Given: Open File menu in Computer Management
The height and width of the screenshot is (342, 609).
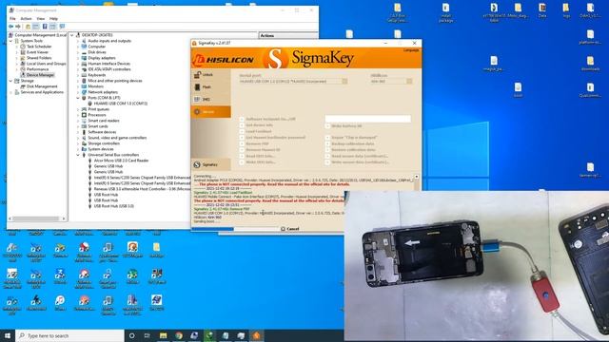Looking at the screenshot, I should [x=12, y=19].
